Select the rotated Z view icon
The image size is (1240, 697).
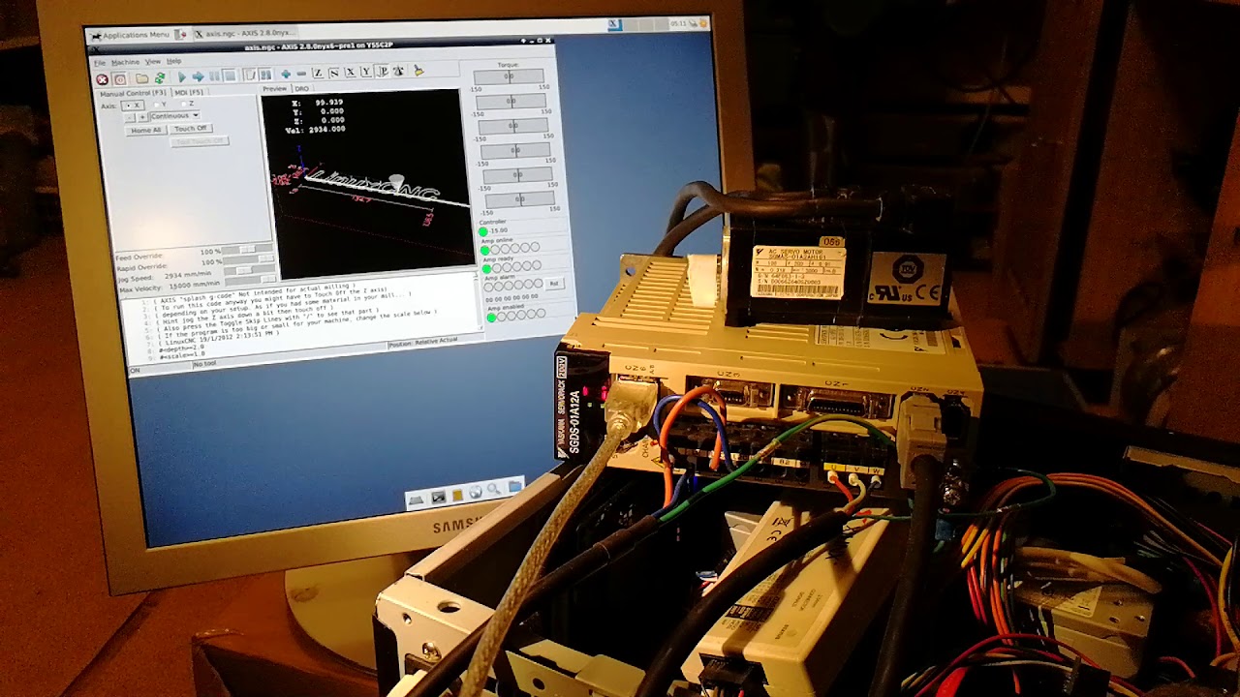[333, 73]
